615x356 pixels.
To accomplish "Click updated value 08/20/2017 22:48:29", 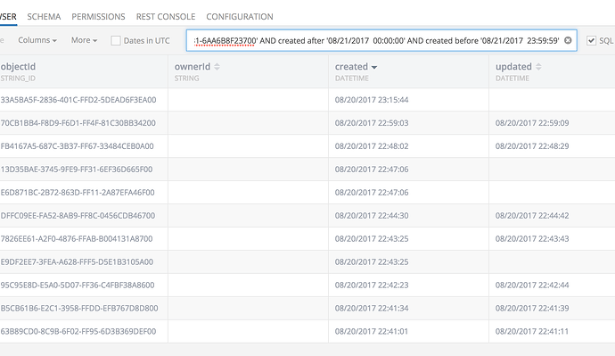I will 532,146.
